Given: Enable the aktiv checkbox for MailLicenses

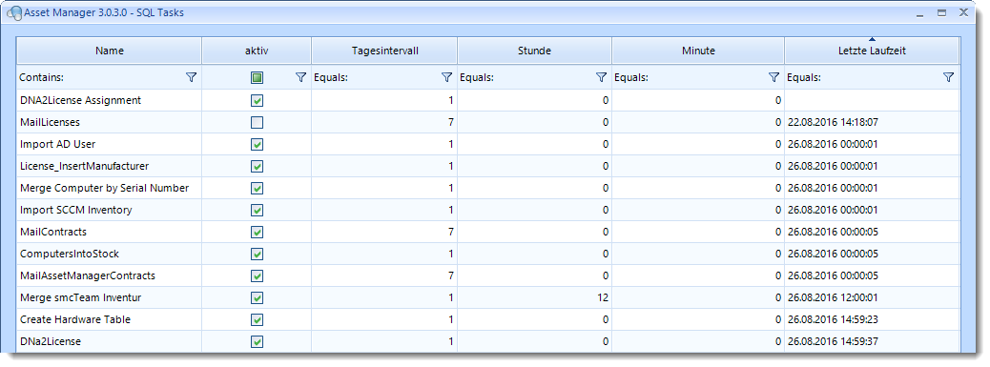Looking at the screenshot, I should click(x=257, y=122).
